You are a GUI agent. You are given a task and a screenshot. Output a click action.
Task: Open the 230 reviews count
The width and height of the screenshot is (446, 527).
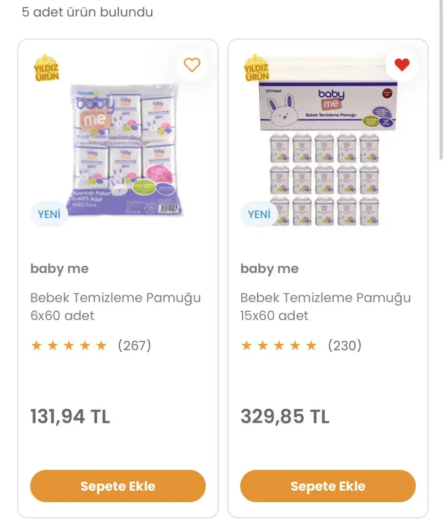click(345, 345)
